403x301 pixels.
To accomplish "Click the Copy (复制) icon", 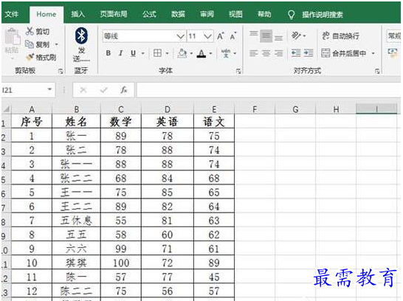I will pos(30,44).
